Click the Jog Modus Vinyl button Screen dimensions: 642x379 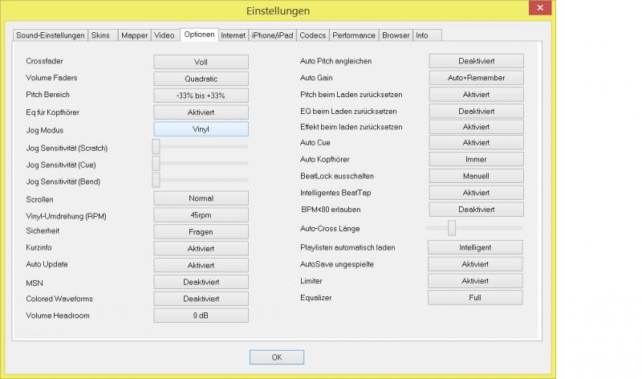(x=201, y=129)
